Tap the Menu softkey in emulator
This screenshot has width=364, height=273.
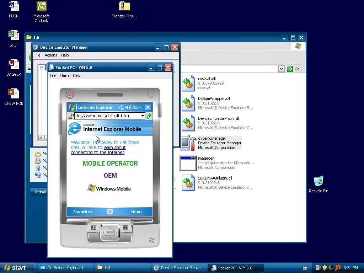pyautogui.click(x=136, y=212)
